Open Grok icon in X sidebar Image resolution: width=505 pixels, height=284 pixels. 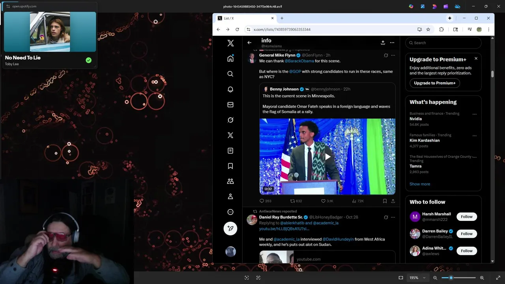tap(230, 120)
